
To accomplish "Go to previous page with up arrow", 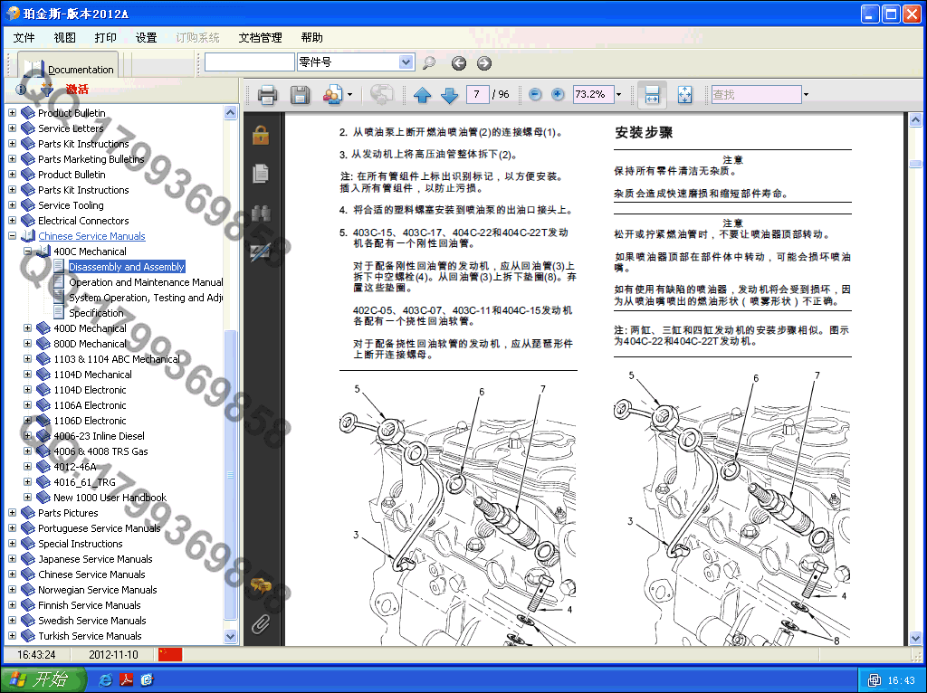I will (422, 94).
